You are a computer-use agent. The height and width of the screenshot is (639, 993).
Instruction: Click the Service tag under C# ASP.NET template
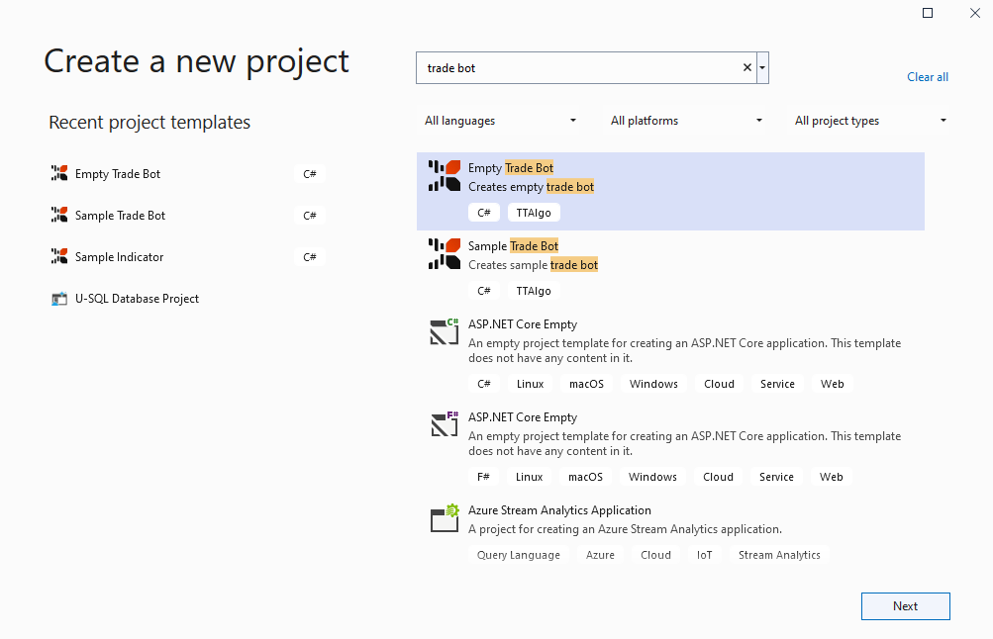tap(777, 384)
